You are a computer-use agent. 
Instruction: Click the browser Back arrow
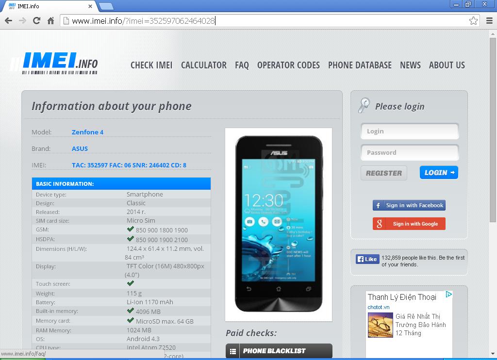pyautogui.click(x=9, y=21)
